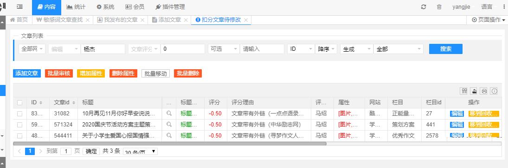Click the 批量审核 button
The image size is (508, 168).
(x=59, y=73)
